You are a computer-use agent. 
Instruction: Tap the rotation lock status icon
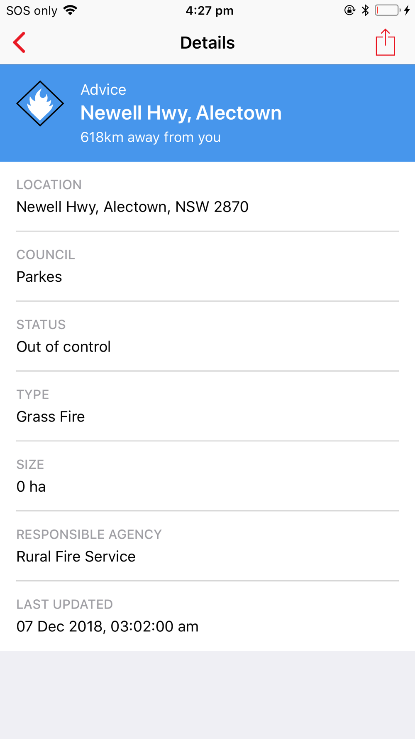(x=349, y=10)
